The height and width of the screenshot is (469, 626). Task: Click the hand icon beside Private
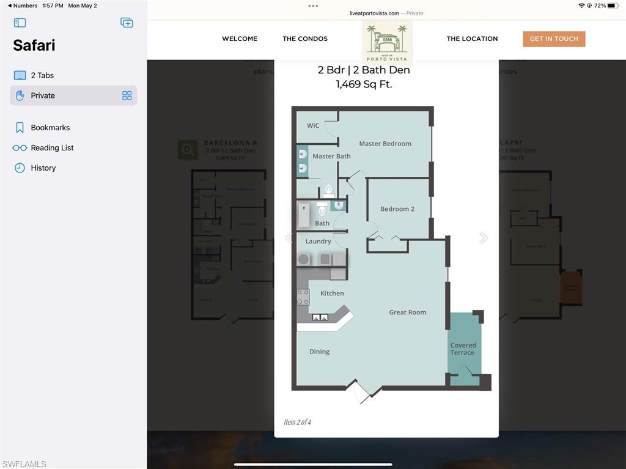[x=20, y=95]
